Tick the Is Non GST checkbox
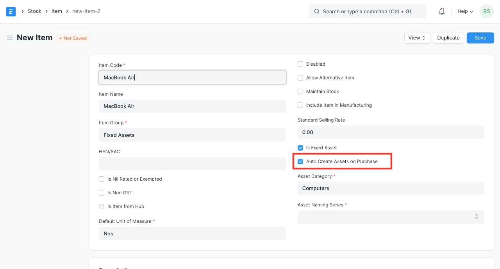500x269 pixels. click(102, 193)
